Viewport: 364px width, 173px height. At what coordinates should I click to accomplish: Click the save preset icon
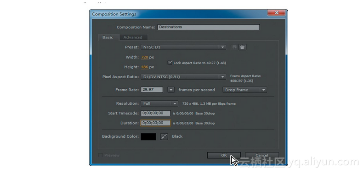[234, 47]
